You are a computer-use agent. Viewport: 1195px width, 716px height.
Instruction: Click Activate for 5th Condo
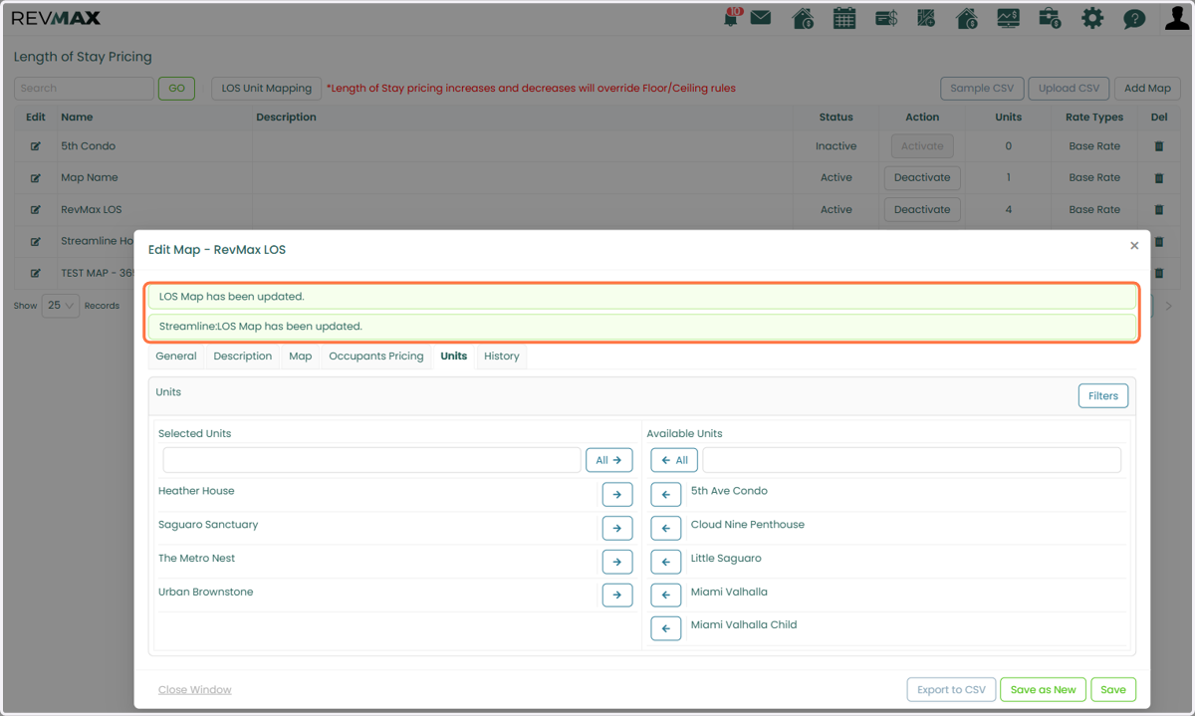click(x=922, y=146)
